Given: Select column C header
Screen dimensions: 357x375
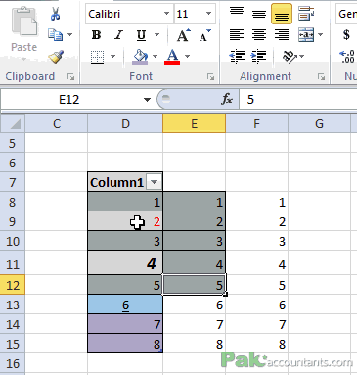Looking at the screenshot, I should tap(57, 123).
